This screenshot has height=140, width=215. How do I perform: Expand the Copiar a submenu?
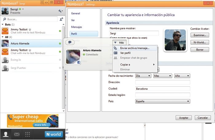(135, 64)
